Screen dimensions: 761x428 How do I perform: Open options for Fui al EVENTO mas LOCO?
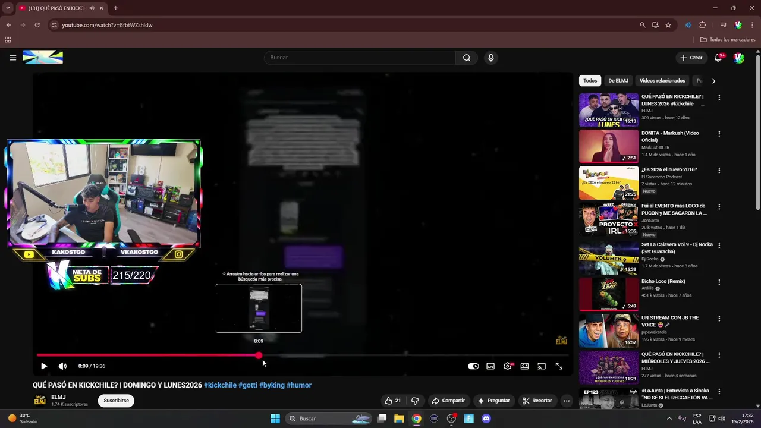(x=719, y=207)
